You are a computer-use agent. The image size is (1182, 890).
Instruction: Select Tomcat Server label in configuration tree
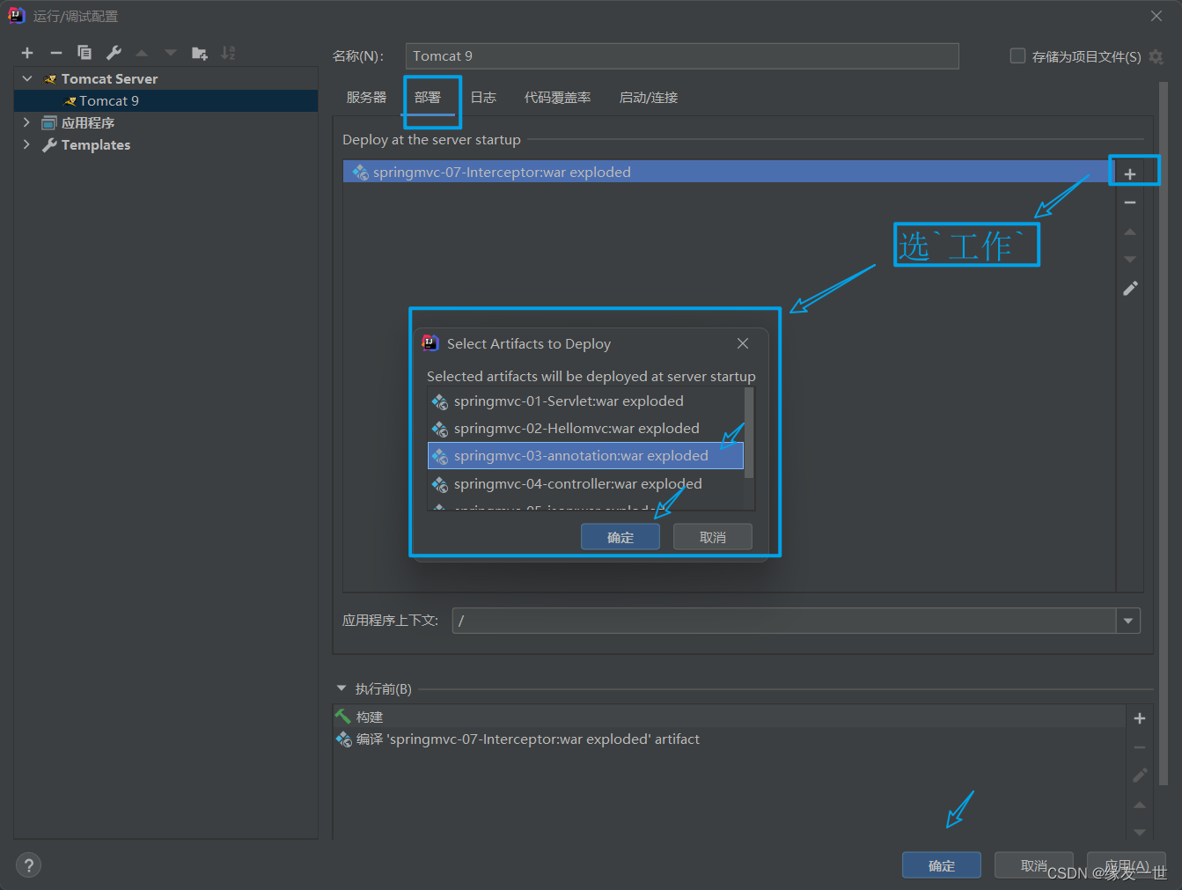pos(109,78)
